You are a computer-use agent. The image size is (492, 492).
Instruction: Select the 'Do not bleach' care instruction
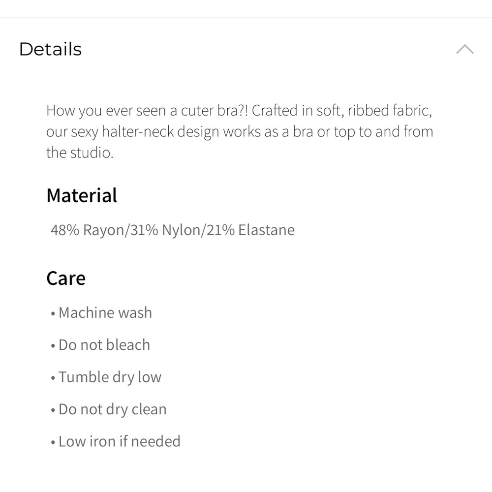104,345
